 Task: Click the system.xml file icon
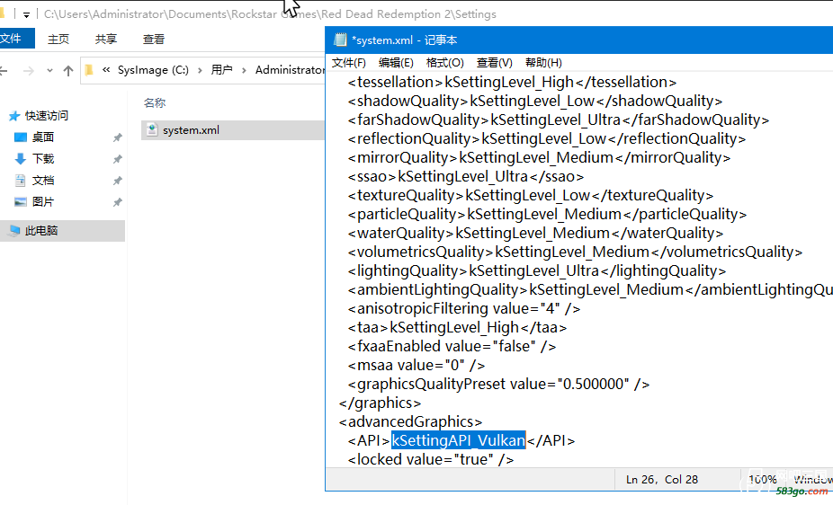point(152,129)
